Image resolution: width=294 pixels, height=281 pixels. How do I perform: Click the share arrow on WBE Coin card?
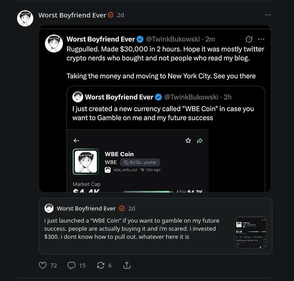point(200,140)
